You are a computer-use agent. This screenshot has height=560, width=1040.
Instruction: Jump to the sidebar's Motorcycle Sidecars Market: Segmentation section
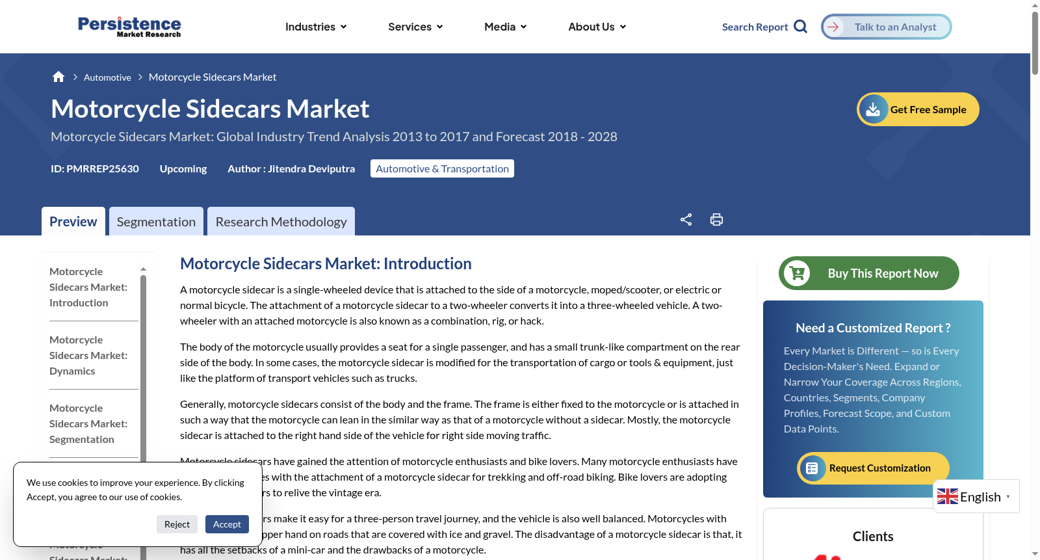(88, 423)
